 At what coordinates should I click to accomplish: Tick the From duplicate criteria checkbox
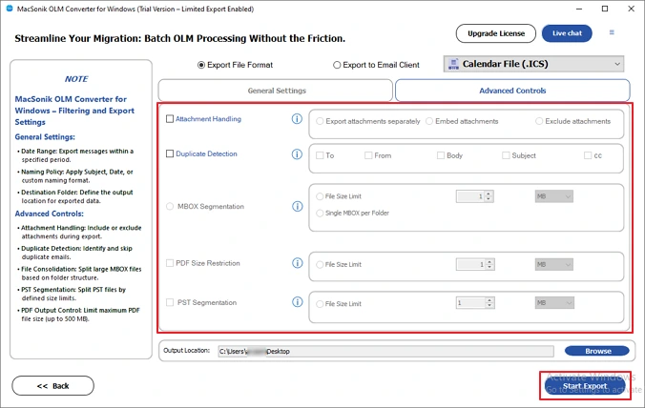(x=368, y=155)
